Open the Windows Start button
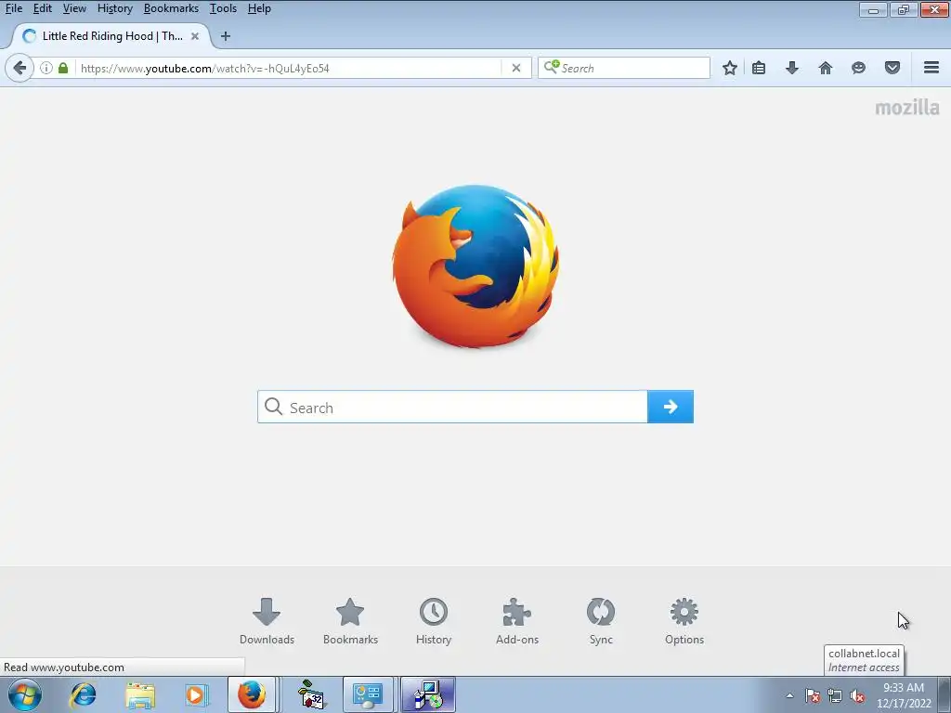The height and width of the screenshot is (713, 951). [x=25, y=694]
